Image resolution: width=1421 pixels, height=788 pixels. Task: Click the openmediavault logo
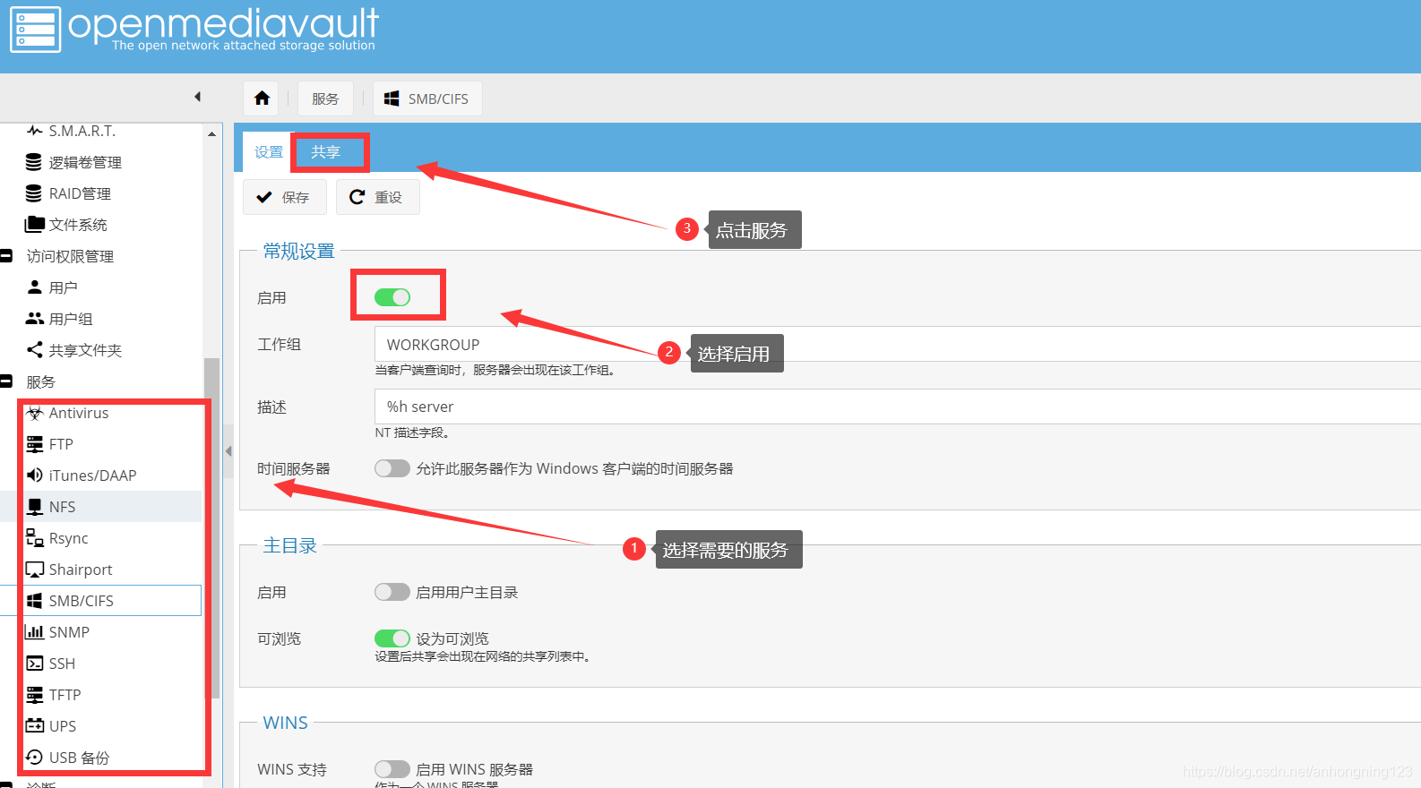point(195,30)
